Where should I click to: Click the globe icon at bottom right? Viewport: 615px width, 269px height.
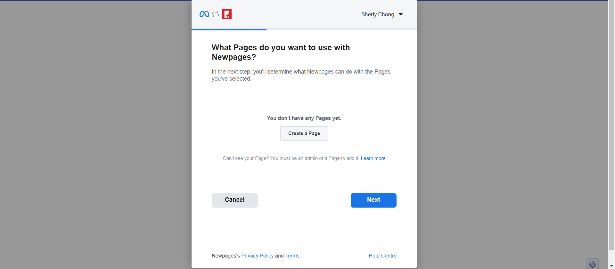click(x=593, y=264)
